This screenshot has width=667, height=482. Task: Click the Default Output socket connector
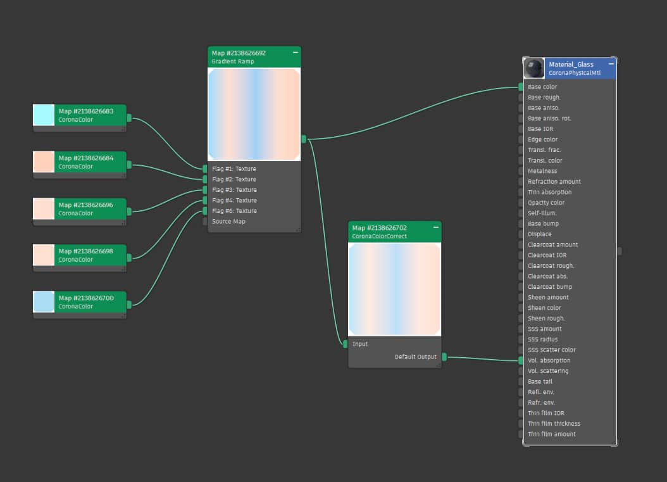tap(444, 357)
